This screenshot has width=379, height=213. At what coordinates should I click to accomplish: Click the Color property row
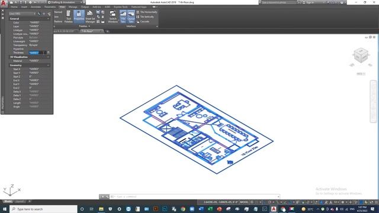coord(30,22)
